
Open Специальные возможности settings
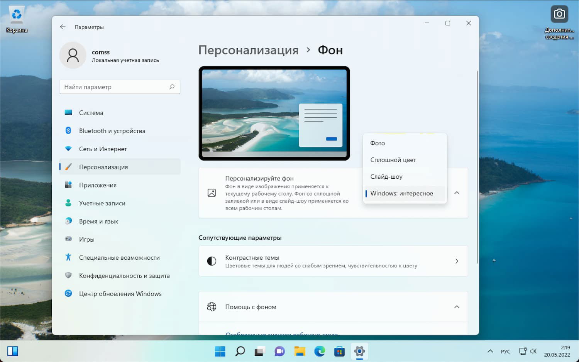(119, 257)
